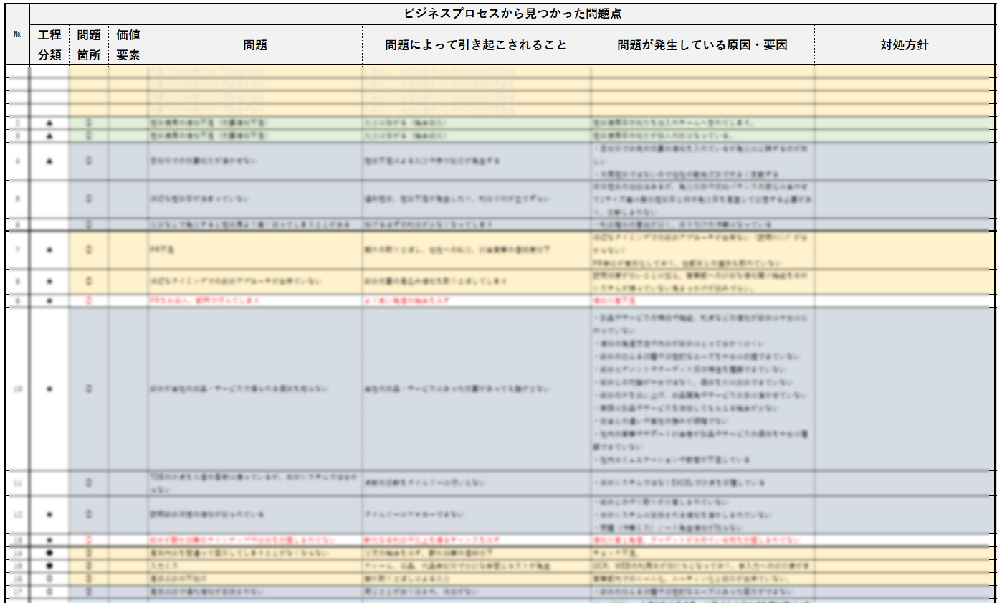
Task: Select the 問題によって引き起こされること header cell
Action: (x=476, y=45)
